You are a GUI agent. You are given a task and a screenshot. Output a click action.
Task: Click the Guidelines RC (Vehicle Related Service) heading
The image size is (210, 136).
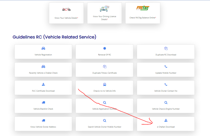(x=54, y=37)
